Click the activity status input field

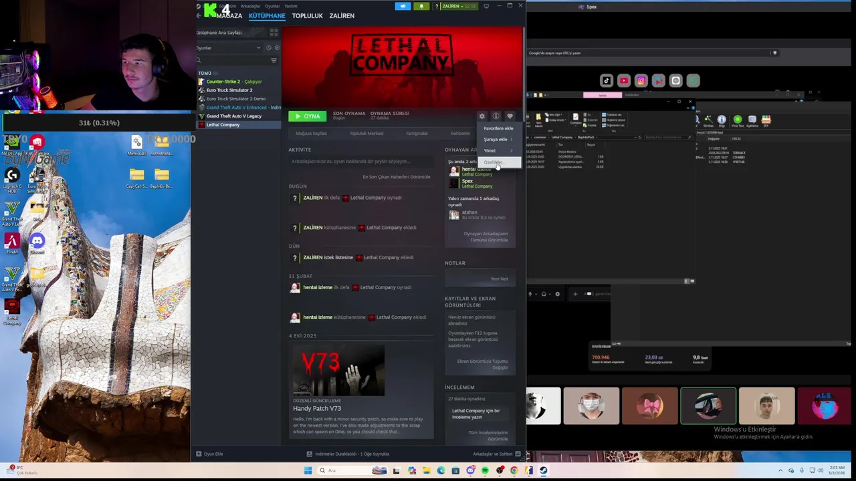click(361, 161)
